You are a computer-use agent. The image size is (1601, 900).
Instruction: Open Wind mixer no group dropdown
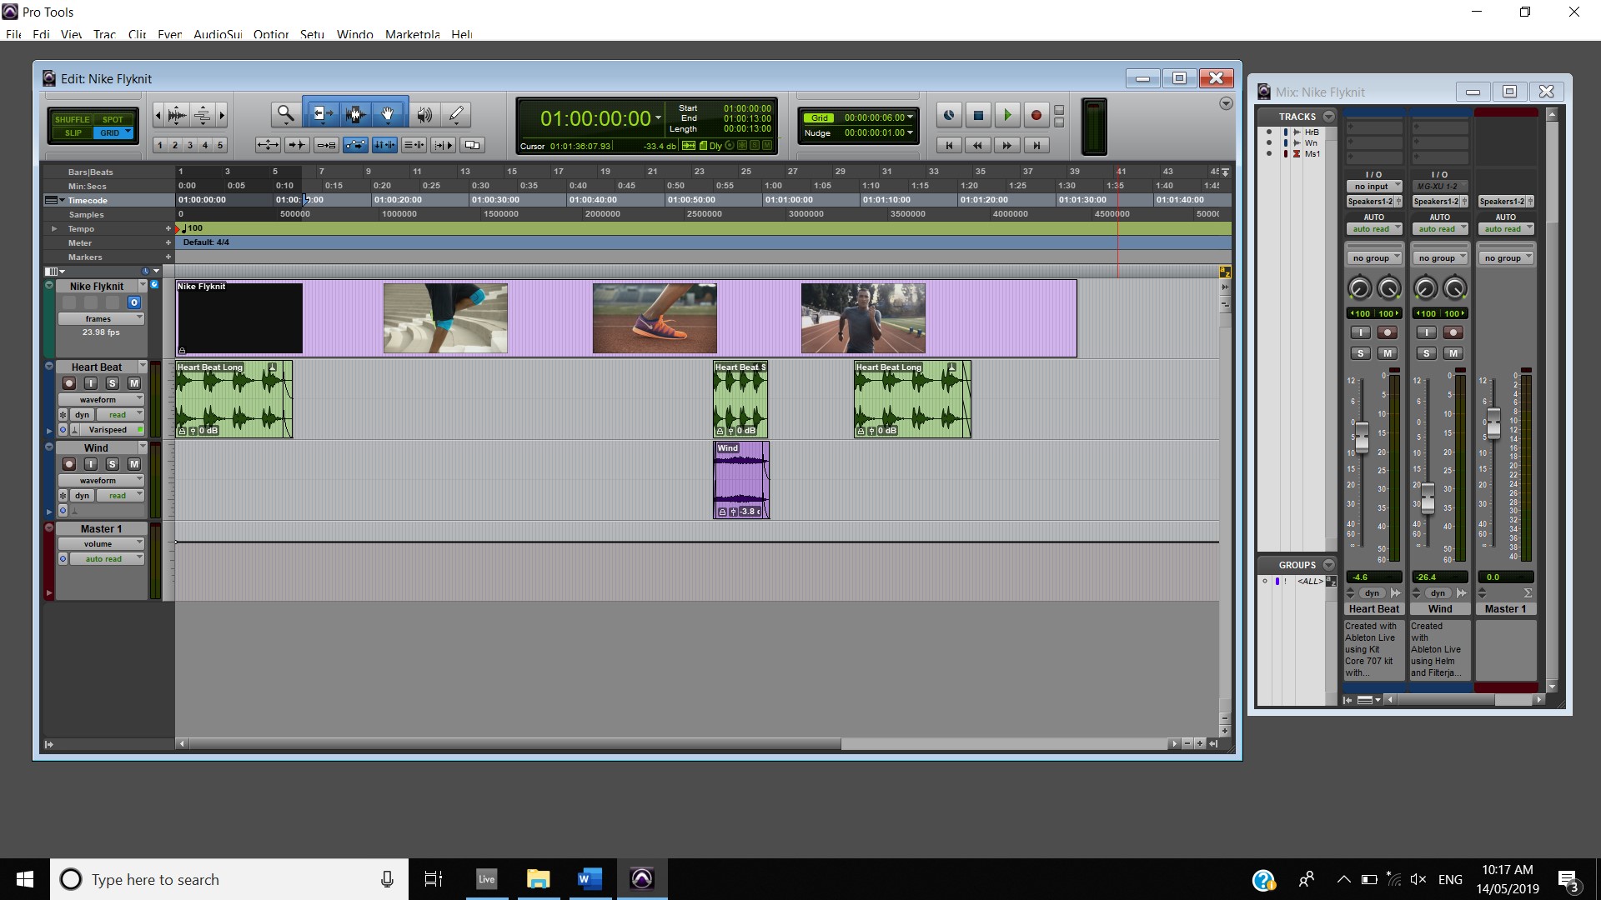(1440, 258)
